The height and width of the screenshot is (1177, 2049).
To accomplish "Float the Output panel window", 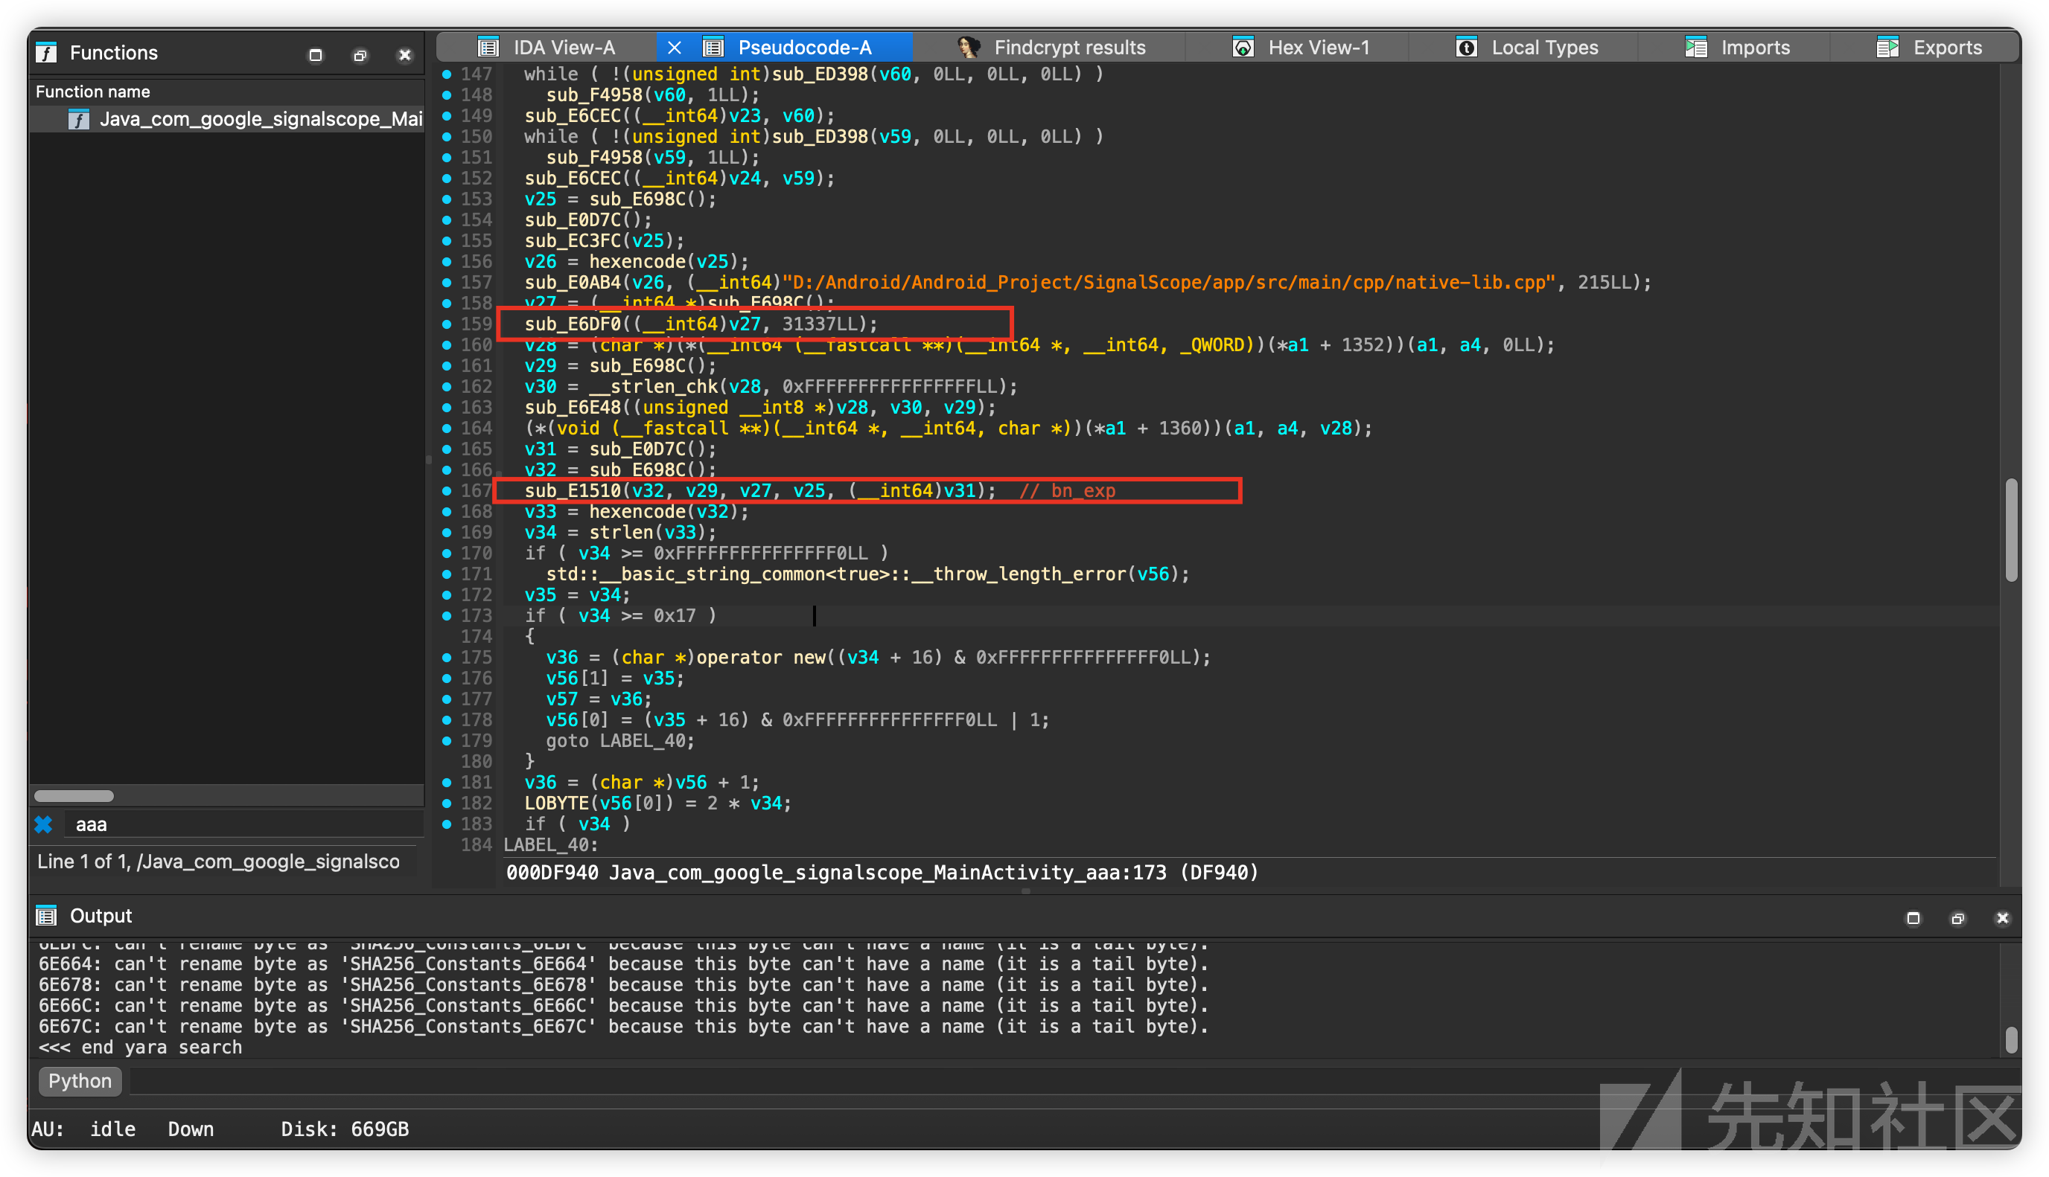I will click(x=1957, y=917).
